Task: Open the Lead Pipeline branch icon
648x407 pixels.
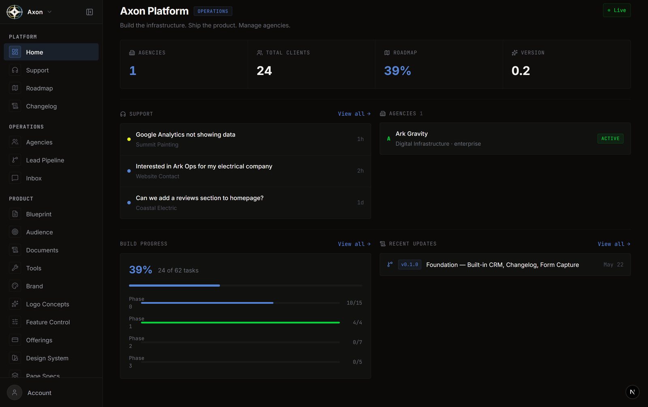Action: pyautogui.click(x=15, y=160)
